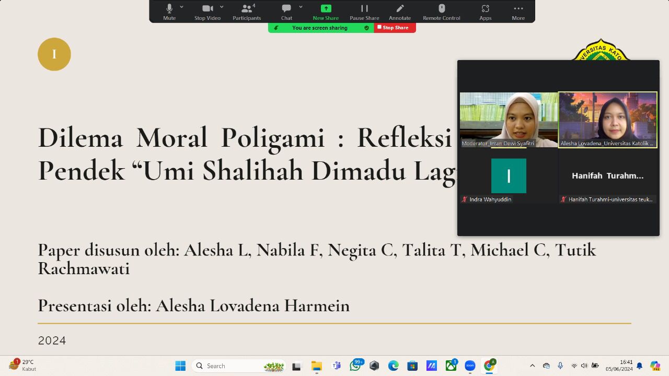This screenshot has height=376, width=669.
Task: Show hidden icons in system tray
Action: click(532, 366)
